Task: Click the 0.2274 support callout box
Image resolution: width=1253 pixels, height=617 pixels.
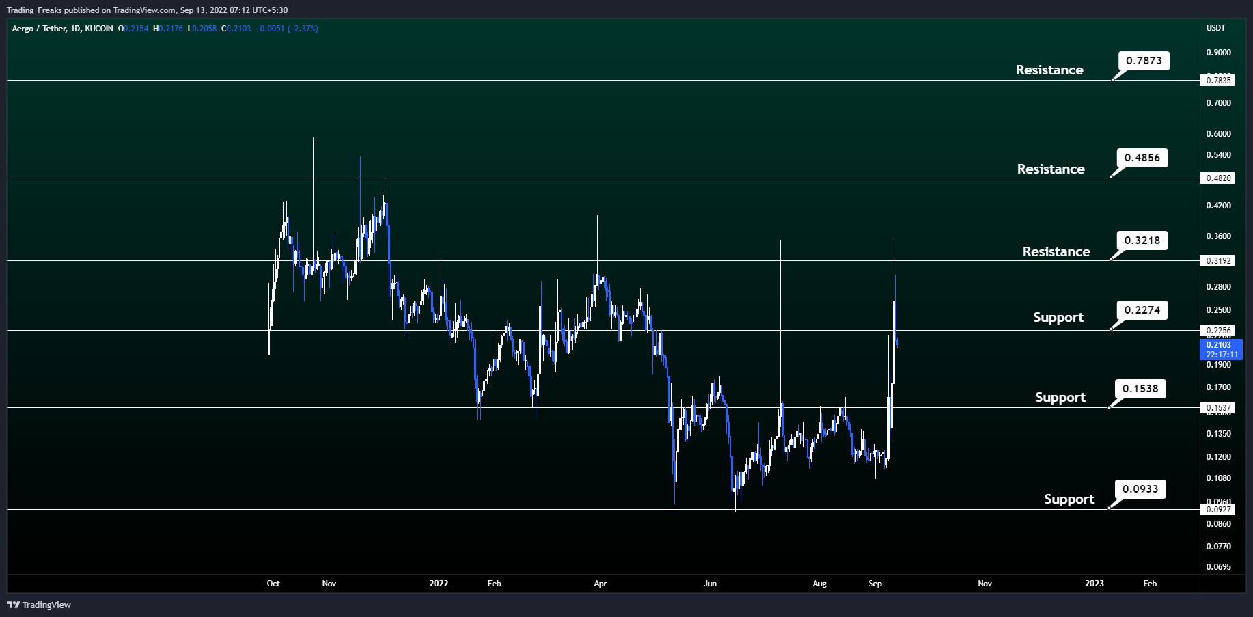Action: click(x=1142, y=310)
